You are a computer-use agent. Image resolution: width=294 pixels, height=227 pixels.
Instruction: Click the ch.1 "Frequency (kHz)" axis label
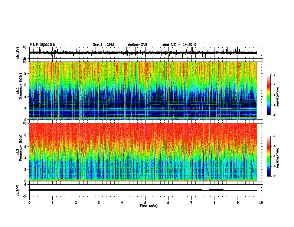point(21,86)
